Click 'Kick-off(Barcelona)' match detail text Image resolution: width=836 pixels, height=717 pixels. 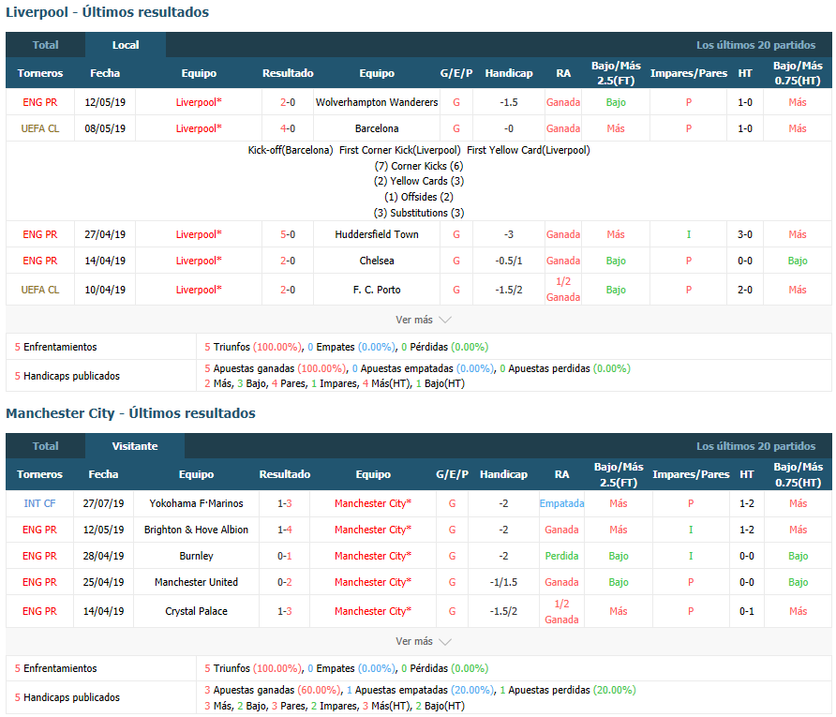291,150
